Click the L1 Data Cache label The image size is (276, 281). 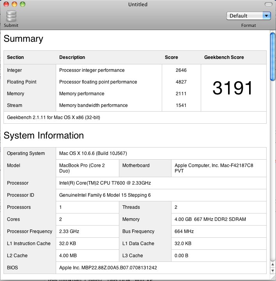tap(138, 244)
